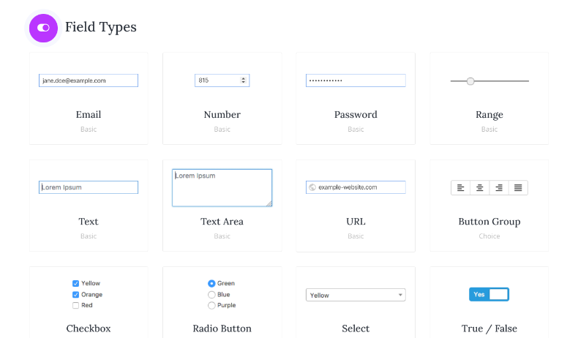Click the Basic label under Email

(x=89, y=129)
